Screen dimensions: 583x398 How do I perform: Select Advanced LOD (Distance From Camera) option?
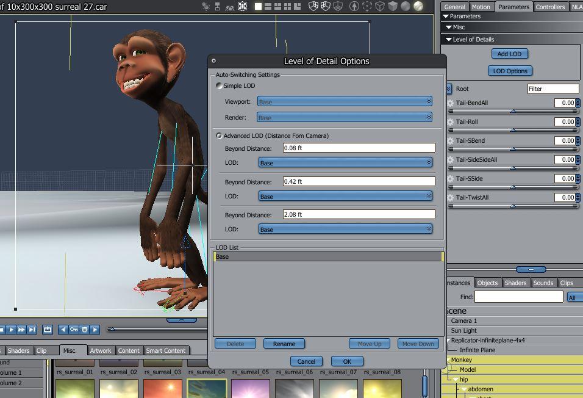[220, 136]
